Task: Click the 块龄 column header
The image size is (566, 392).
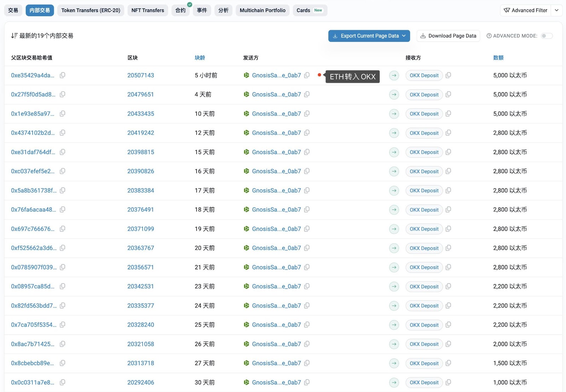Action: [x=200, y=58]
